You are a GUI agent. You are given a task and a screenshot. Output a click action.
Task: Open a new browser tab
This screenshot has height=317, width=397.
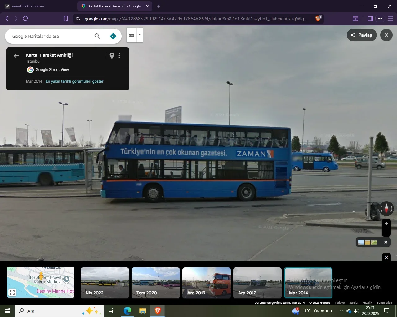tap(159, 6)
